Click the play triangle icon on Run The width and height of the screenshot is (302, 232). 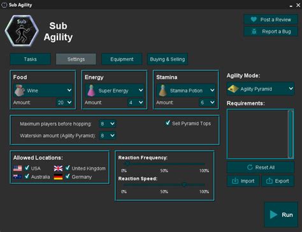coord(273,215)
